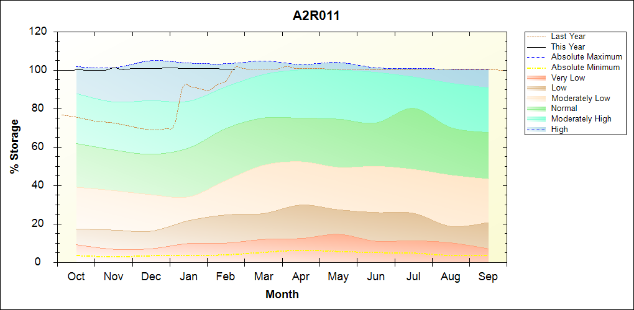Click the Last Year legend label
Image resolution: width=634 pixels, height=310 pixels.
click(568, 37)
